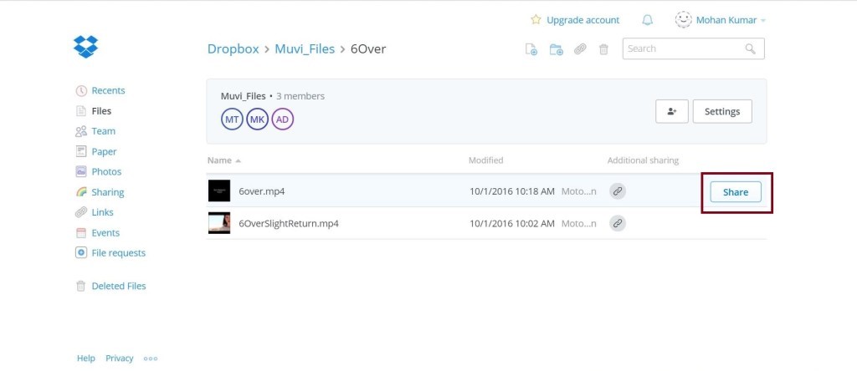Click the search magnifier icon
857x371 pixels.
(751, 48)
